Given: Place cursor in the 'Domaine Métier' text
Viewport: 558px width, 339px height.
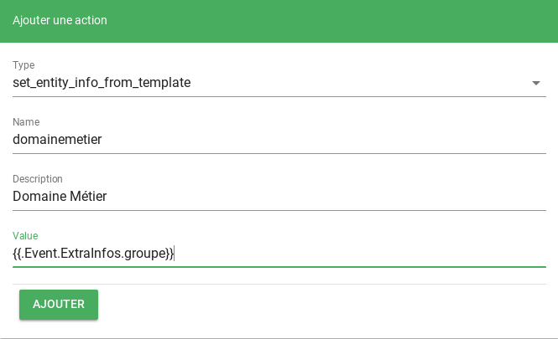Looking at the screenshot, I should (60, 197).
